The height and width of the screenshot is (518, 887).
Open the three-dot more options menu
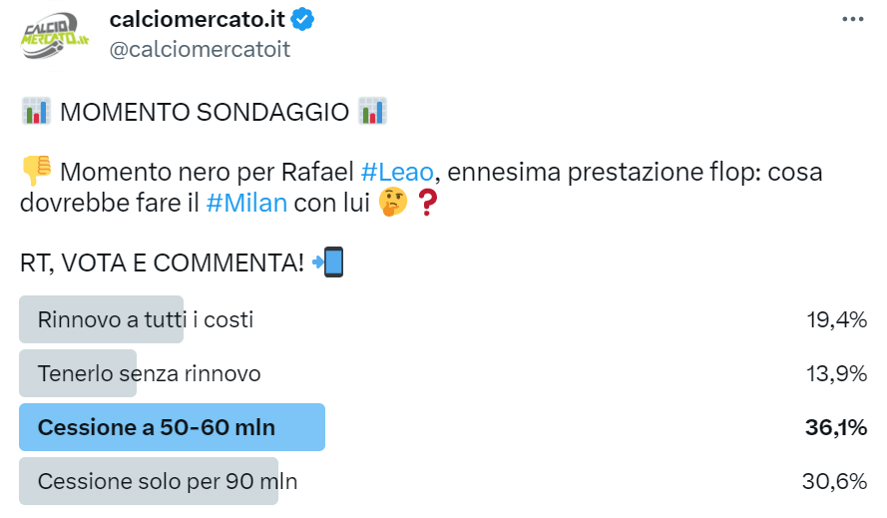[x=853, y=19]
